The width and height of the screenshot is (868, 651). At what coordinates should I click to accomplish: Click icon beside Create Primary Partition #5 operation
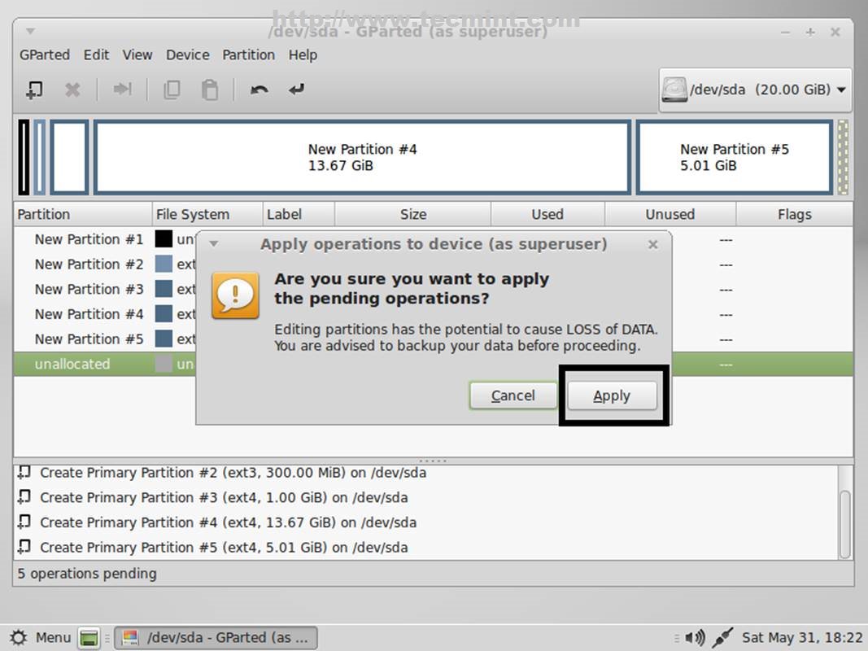point(24,547)
